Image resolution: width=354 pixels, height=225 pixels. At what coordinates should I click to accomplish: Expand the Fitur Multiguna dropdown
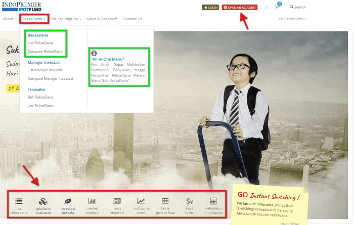(66, 19)
